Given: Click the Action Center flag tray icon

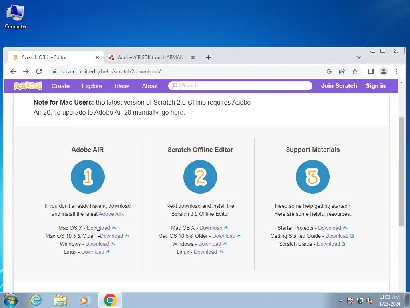Looking at the screenshot, I should click(350, 300).
